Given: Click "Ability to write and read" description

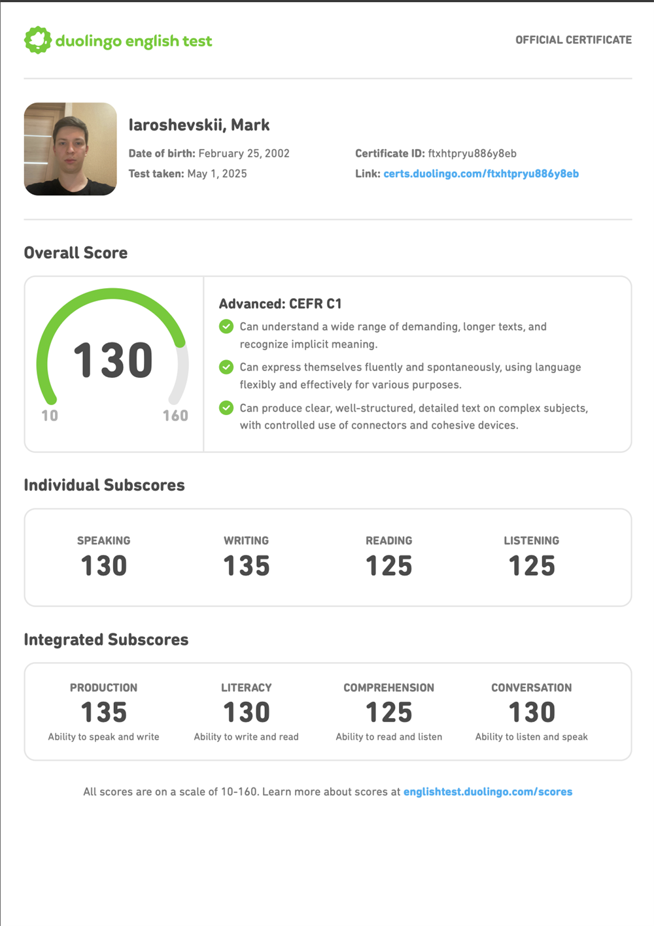Looking at the screenshot, I should tap(247, 737).
